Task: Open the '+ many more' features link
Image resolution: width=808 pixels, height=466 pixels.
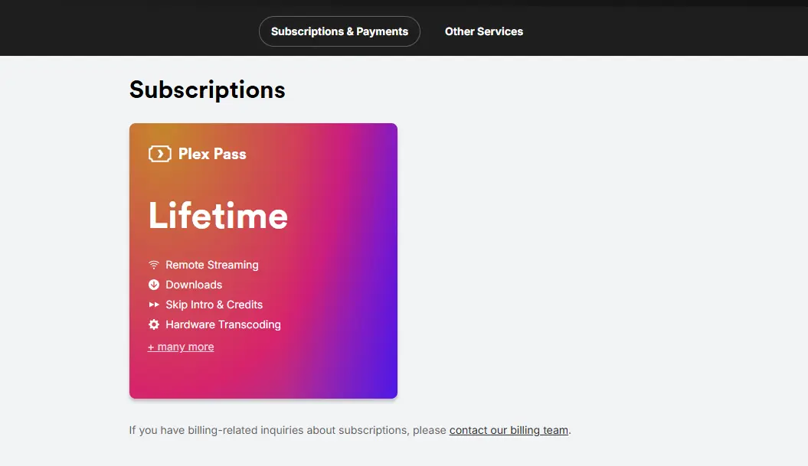Action: 181,347
